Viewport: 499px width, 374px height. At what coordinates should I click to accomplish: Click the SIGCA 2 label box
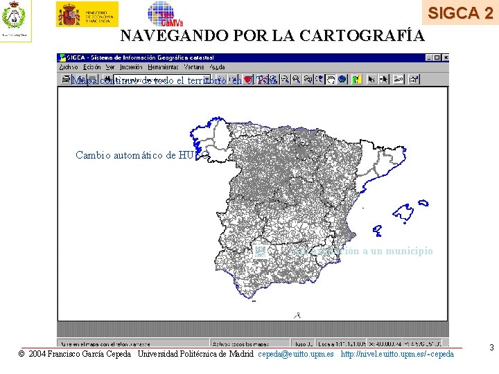[x=460, y=12]
